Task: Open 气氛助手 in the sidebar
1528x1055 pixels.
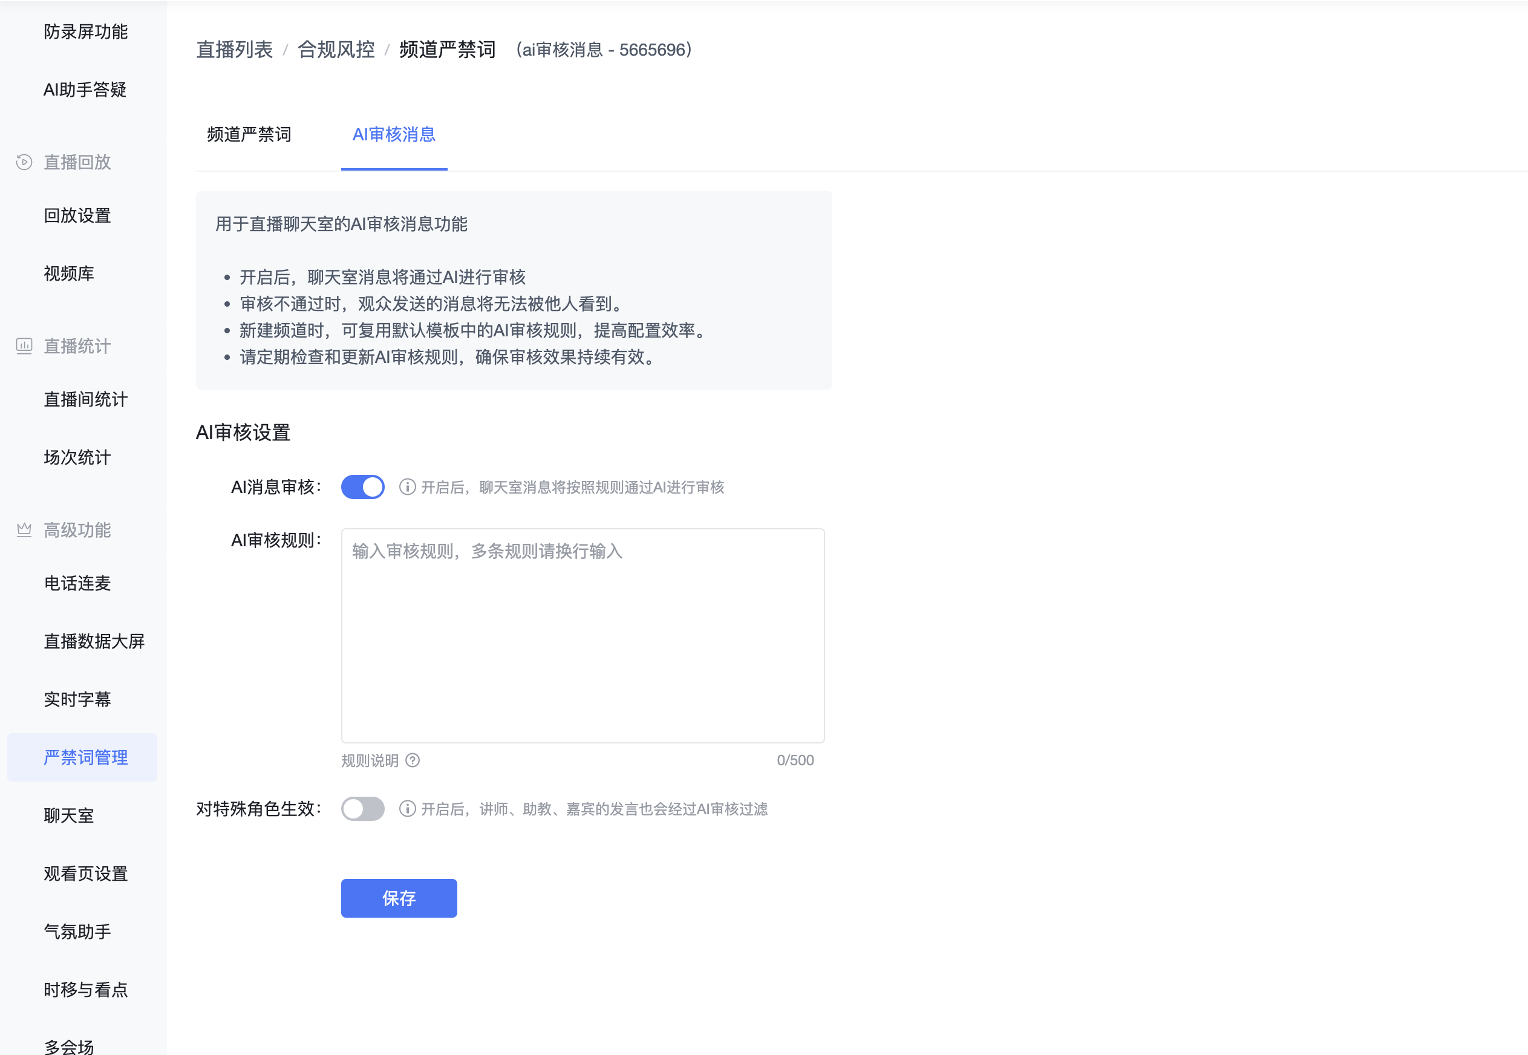Action: coord(77,932)
